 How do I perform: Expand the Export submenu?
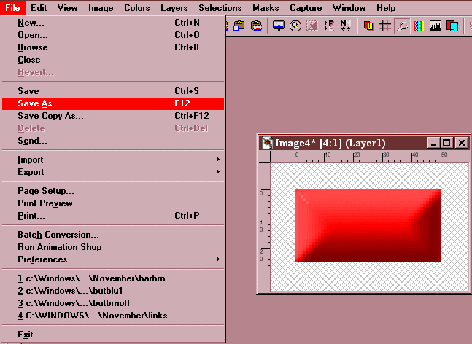tap(113, 172)
